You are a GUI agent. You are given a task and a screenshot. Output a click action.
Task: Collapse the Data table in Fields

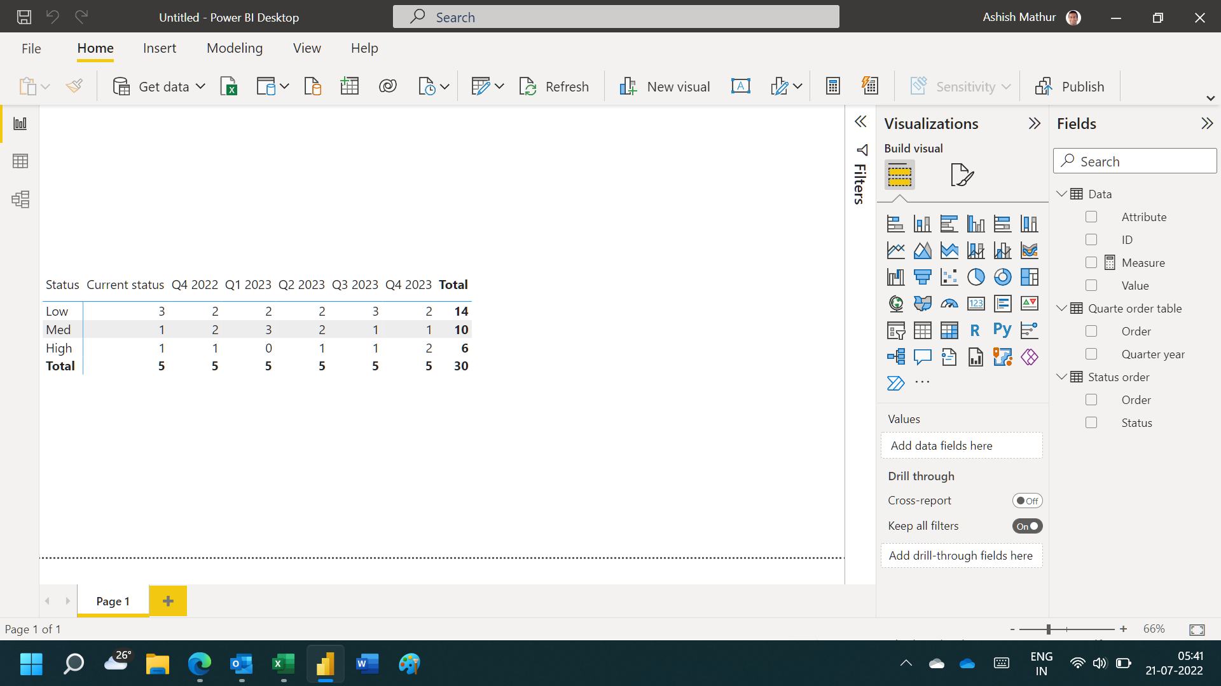1061,194
